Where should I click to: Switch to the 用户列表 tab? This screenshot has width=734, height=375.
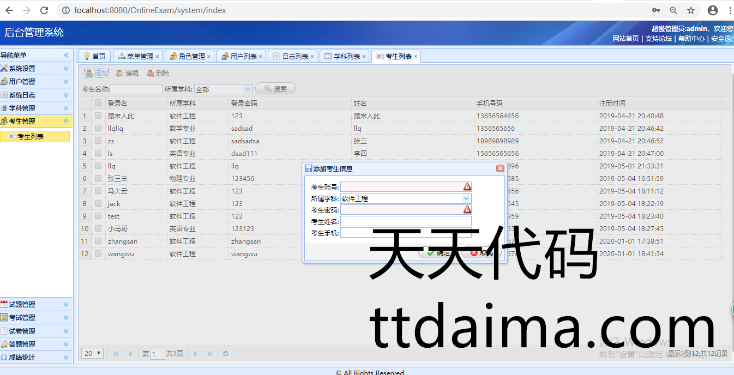(x=243, y=57)
